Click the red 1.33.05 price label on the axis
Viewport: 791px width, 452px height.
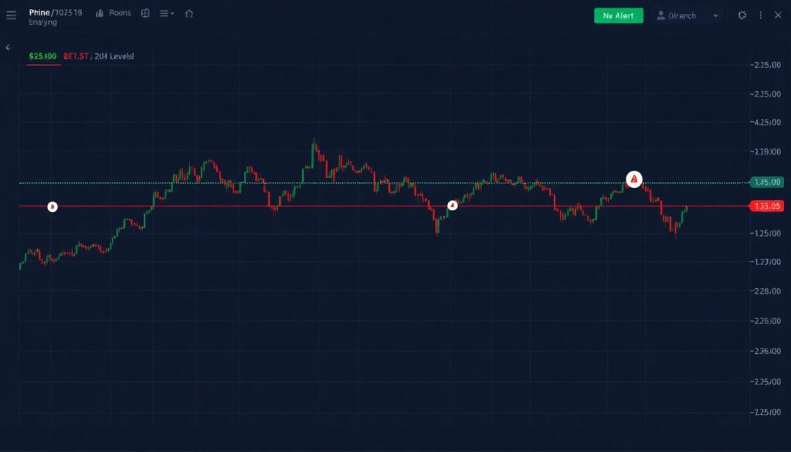tap(766, 206)
